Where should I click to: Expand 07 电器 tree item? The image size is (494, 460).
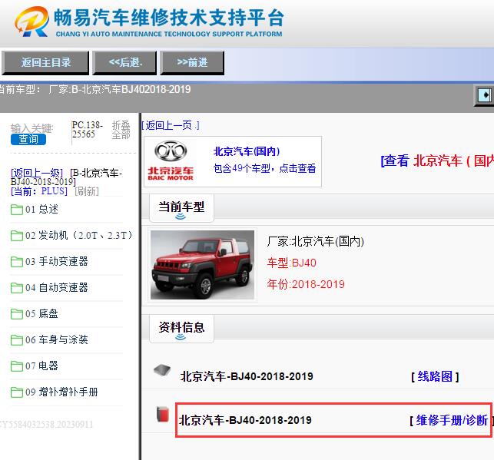click(x=42, y=366)
